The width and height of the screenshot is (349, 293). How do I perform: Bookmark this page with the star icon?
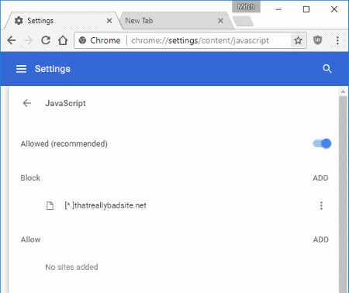click(298, 40)
